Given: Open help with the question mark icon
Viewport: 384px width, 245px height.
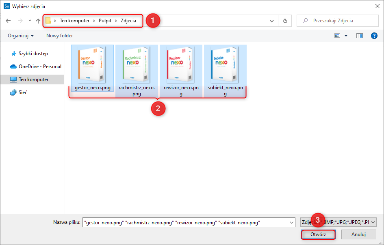Looking at the screenshot, I should (x=374, y=36).
